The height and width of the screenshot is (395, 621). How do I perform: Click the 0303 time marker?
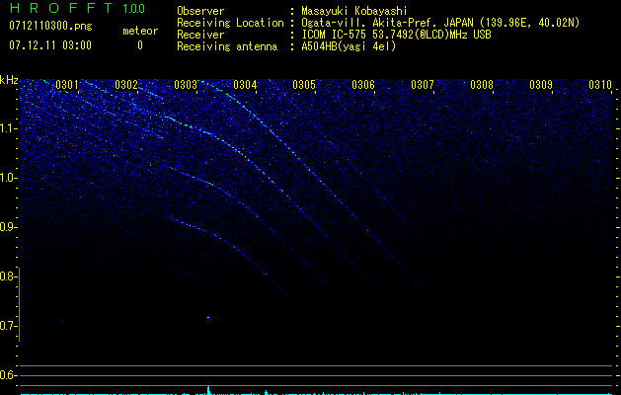pyautogui.click(x=186, y=85)
